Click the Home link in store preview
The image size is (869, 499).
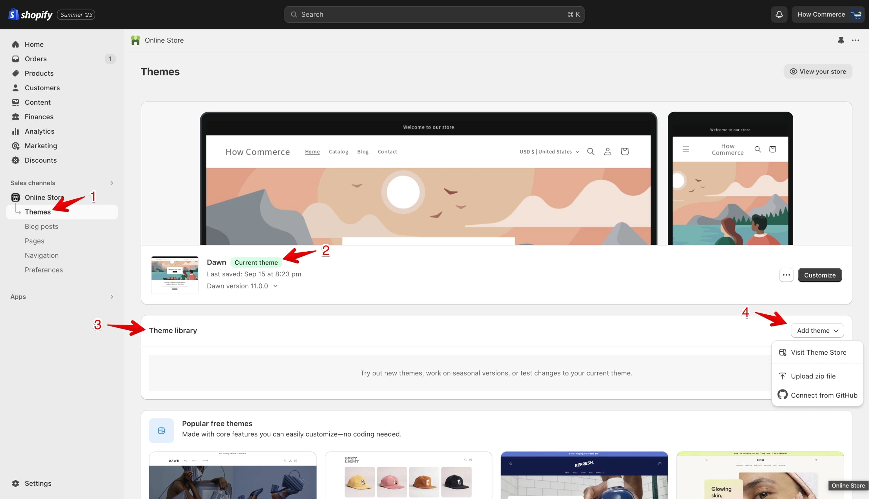click(312, 151)
